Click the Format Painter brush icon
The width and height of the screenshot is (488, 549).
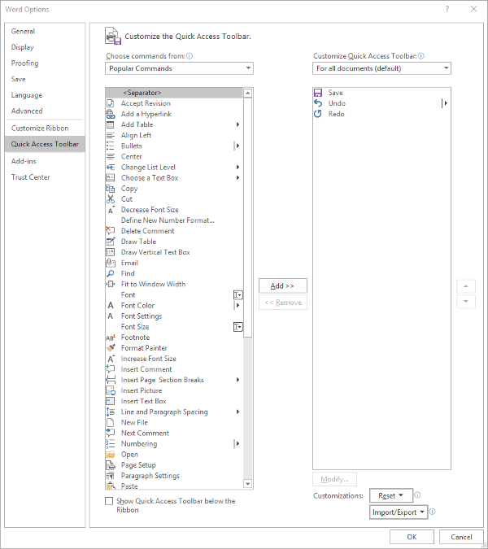(111, 348)
